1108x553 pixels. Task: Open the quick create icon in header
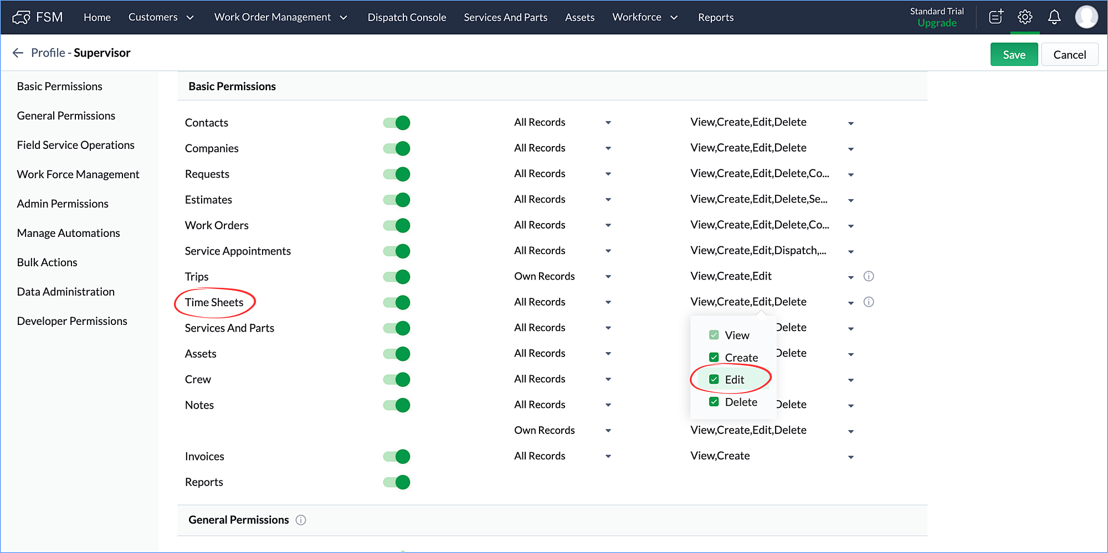tap(996, 17)
